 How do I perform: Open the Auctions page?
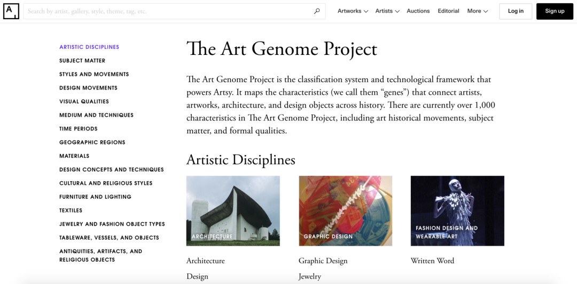pyautogui.click(x=418, y=11)
